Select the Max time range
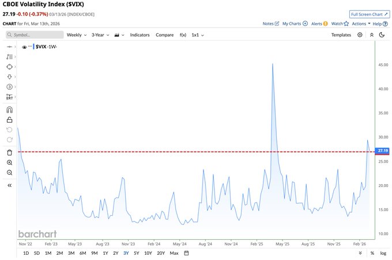The image size is (392, 260). coord(174,253)
